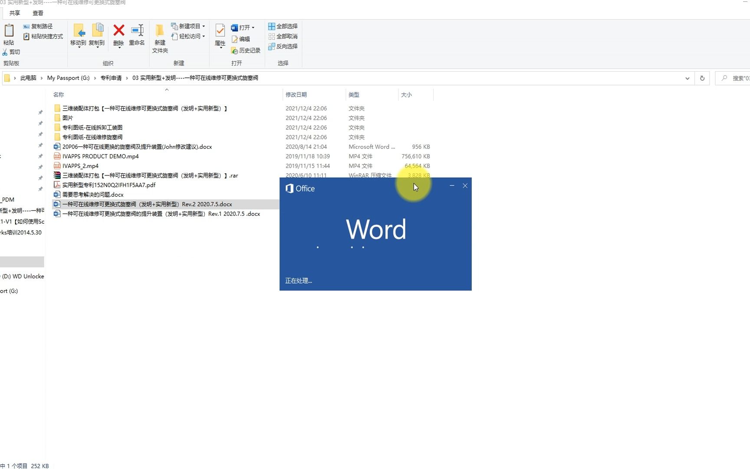This screenshot has height=469, width=750.
Task: Minimize the Word splash window
Action: pyautogui.click(x=452, y=186)
